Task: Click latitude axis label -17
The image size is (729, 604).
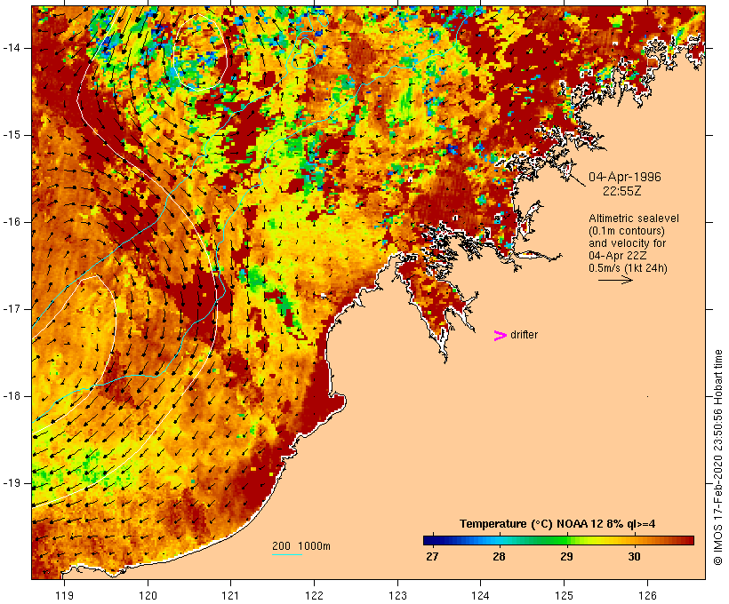Action: click(x=12, y=309)
